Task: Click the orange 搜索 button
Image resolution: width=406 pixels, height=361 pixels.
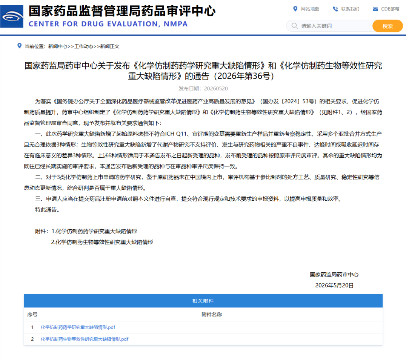Action: 388,26
